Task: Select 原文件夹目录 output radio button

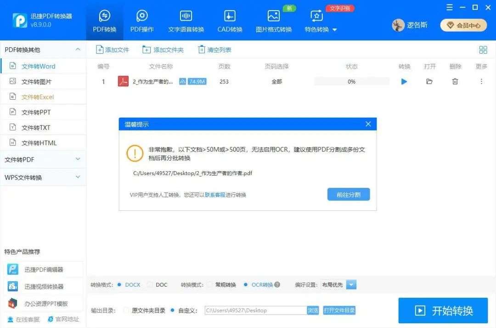Action: coord(126,310)
